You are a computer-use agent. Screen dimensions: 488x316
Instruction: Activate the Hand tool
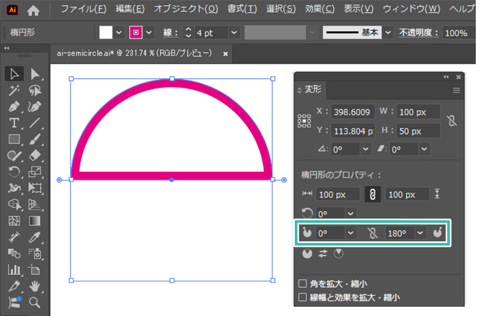click(35, 286)
